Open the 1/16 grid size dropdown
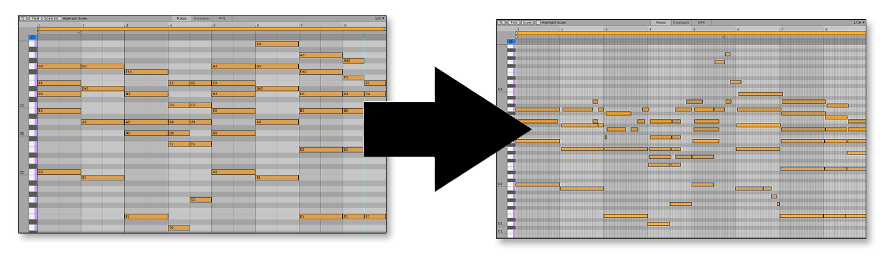 [858, 22]
